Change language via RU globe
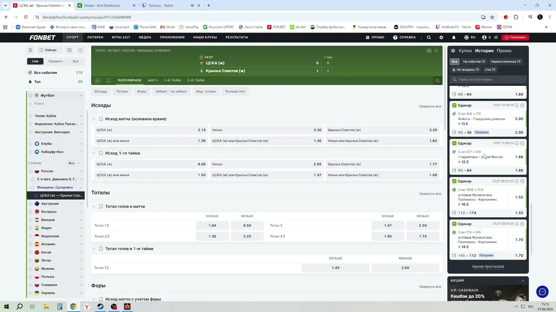The width and height of the screenshot is (556, 312). (470, 37)
